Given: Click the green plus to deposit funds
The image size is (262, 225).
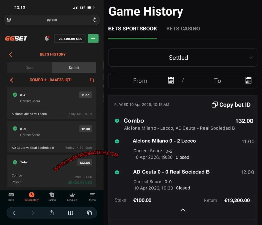Looking at the screenshot, I should [x=93, y=38].
